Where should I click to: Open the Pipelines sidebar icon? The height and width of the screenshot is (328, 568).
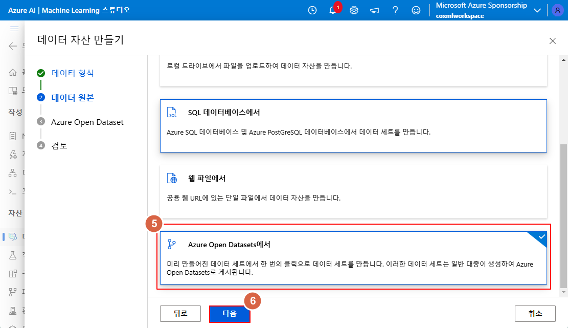(13, 291)
